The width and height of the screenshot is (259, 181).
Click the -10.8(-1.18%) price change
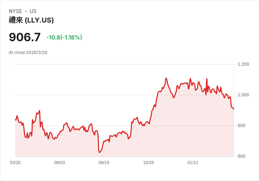coord(64,37)
